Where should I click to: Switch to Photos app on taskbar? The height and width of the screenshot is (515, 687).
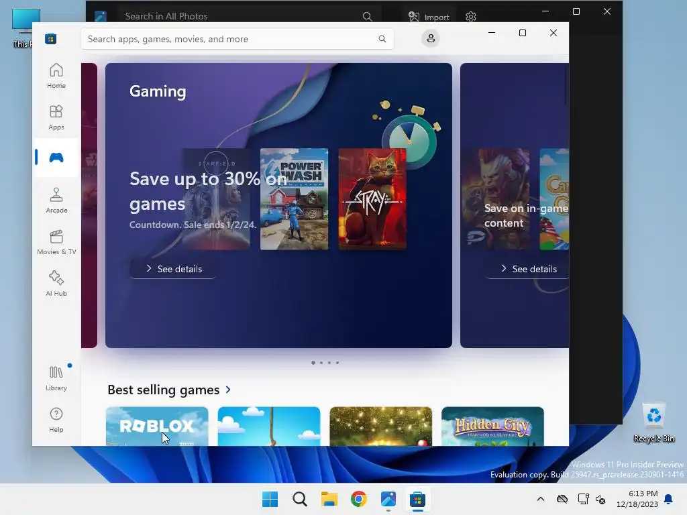pyautogui.click(x=388, y=499)
